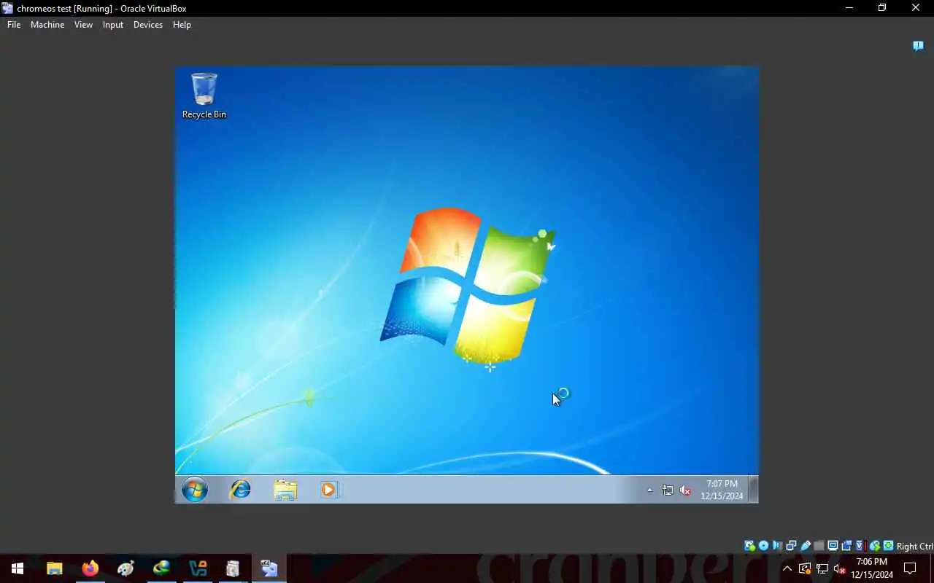Open the Machine menu
Screen dimensions: 934x583
[47, 25]
